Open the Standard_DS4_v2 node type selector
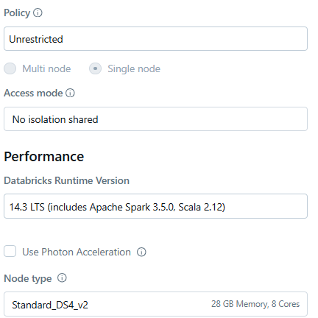 coord(155,304)
